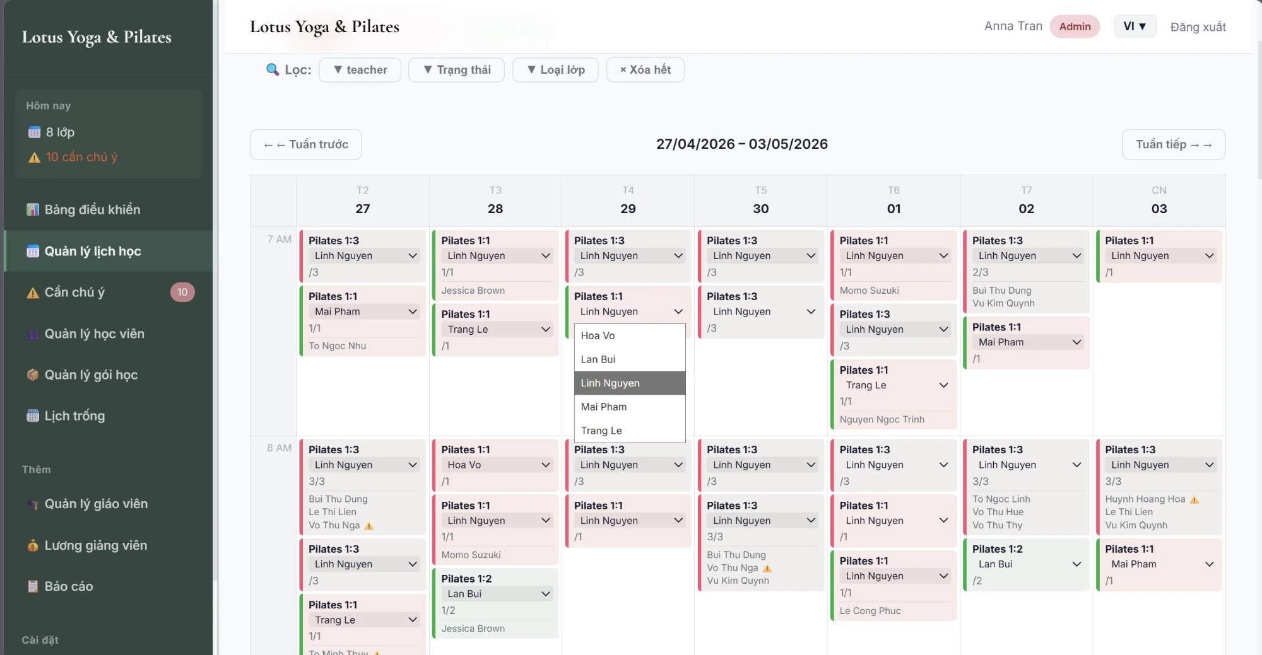1262x655 pixels.
Task: Click the search magnifier icon beside Lọc
Action: point(272,69)
